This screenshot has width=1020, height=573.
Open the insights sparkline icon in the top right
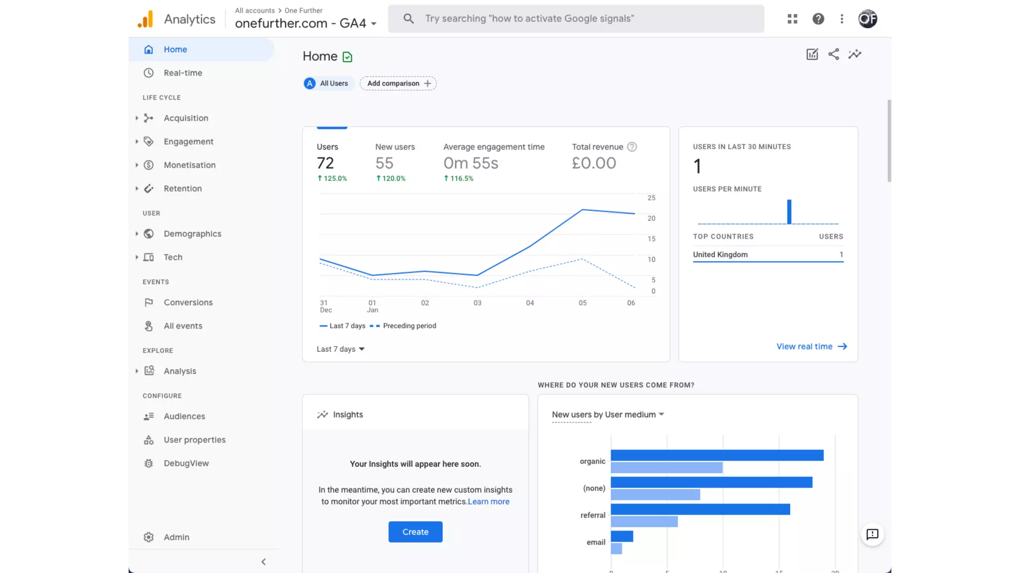tap(855, 54)
